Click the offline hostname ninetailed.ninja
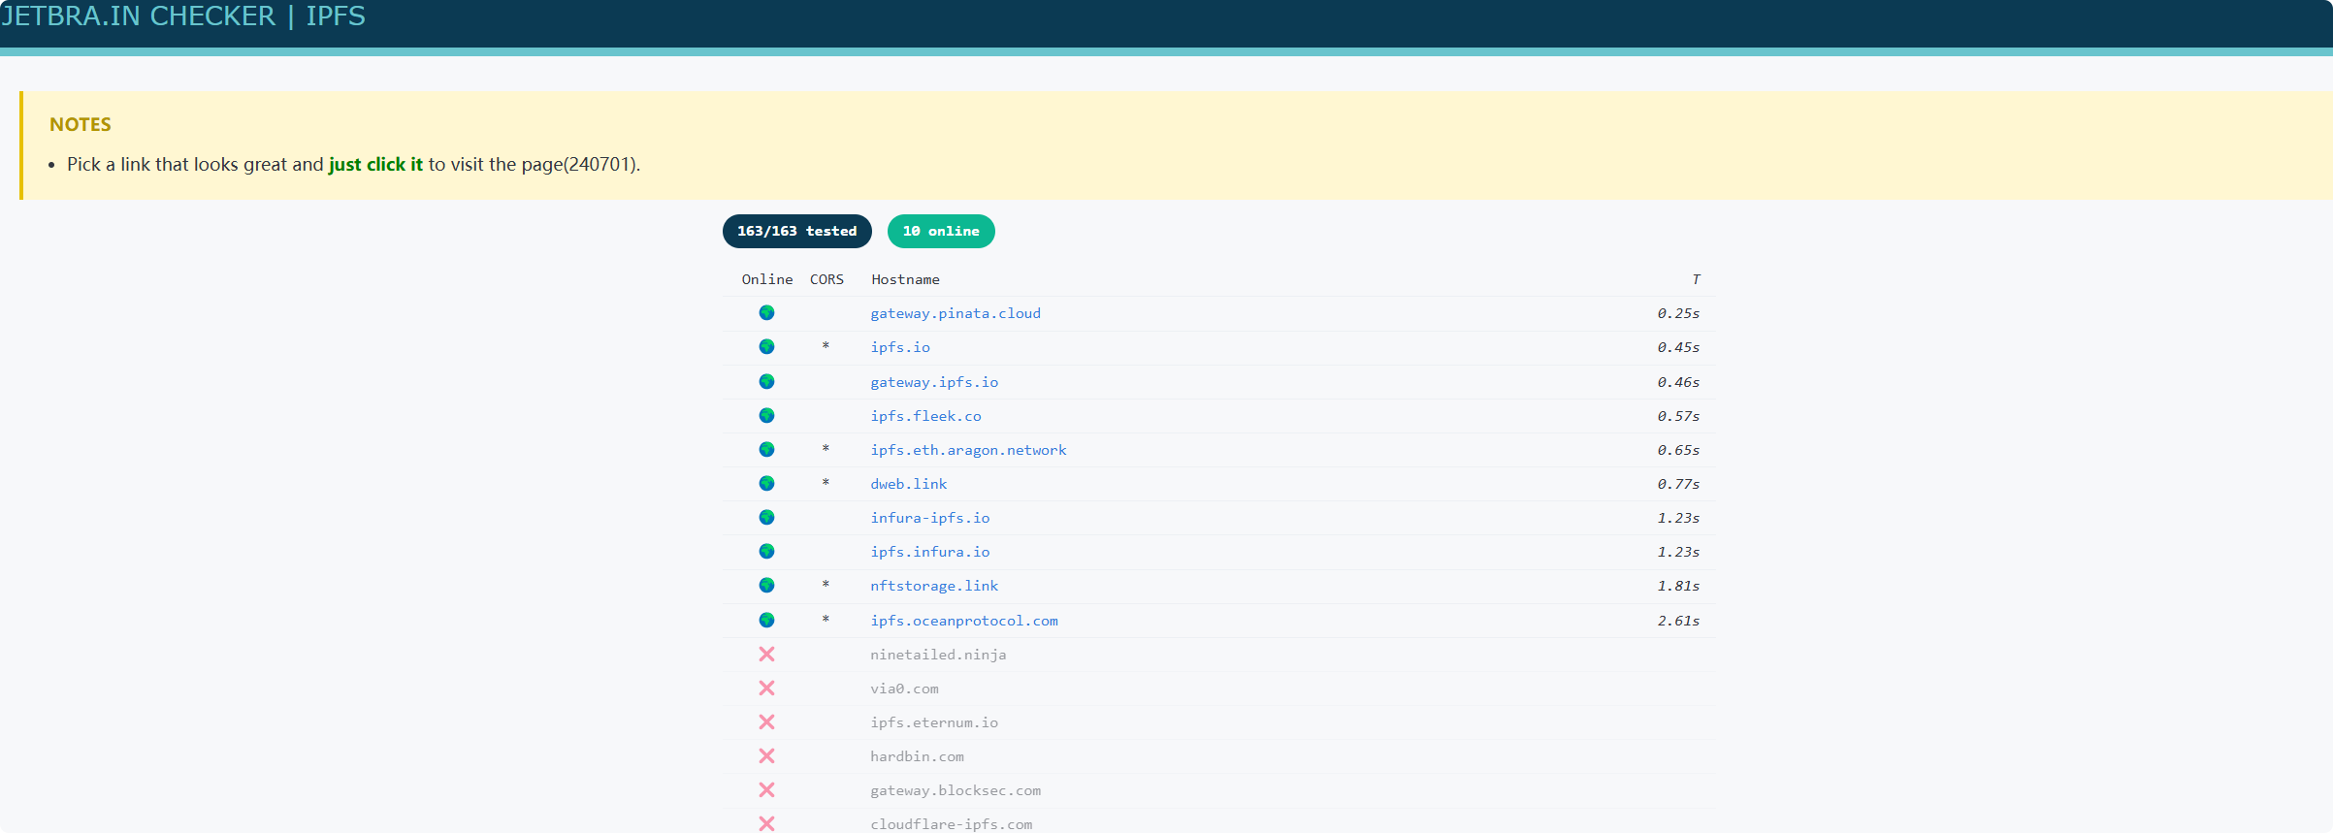The width and height of the screenshot is (2333, 833). 938,655
